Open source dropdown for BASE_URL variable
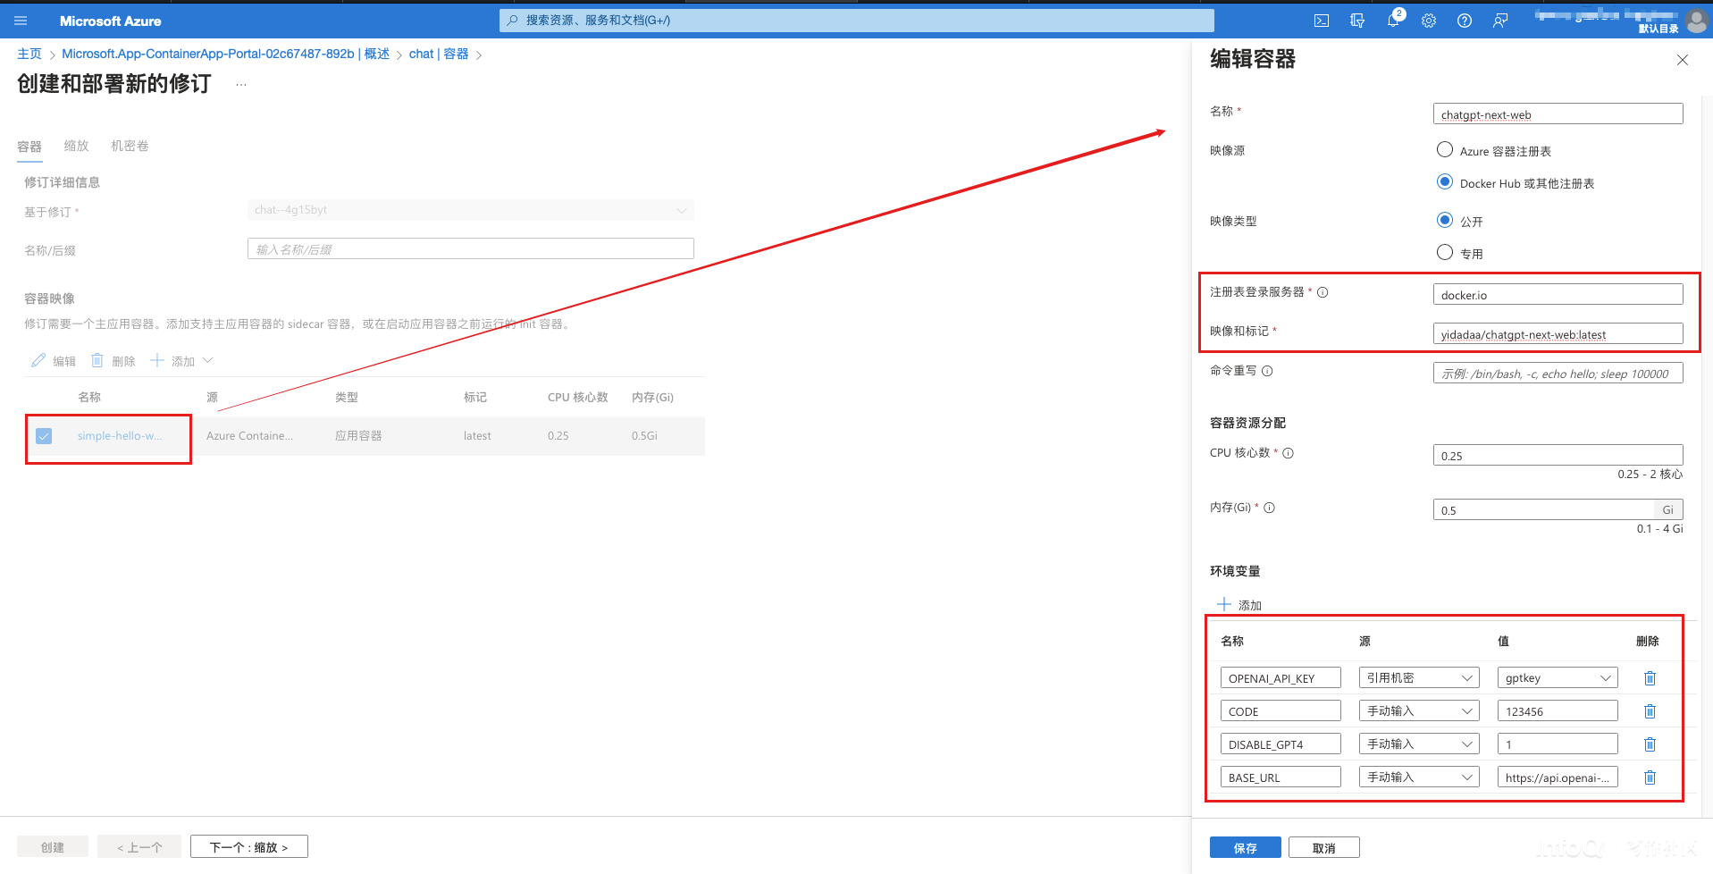 pyautogui.click(x=1419, y=777)
